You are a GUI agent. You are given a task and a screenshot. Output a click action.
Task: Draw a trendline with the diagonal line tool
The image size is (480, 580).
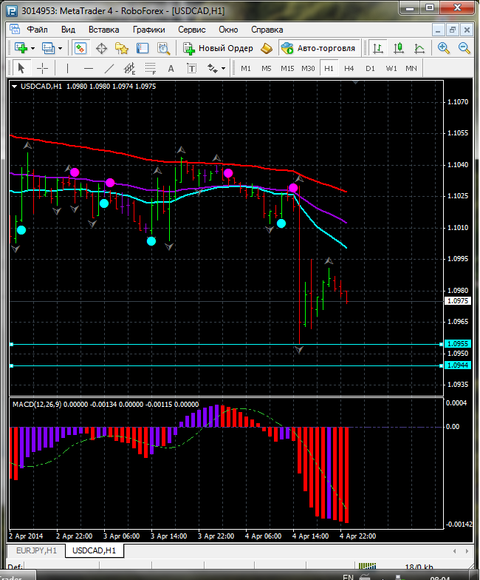109,68
